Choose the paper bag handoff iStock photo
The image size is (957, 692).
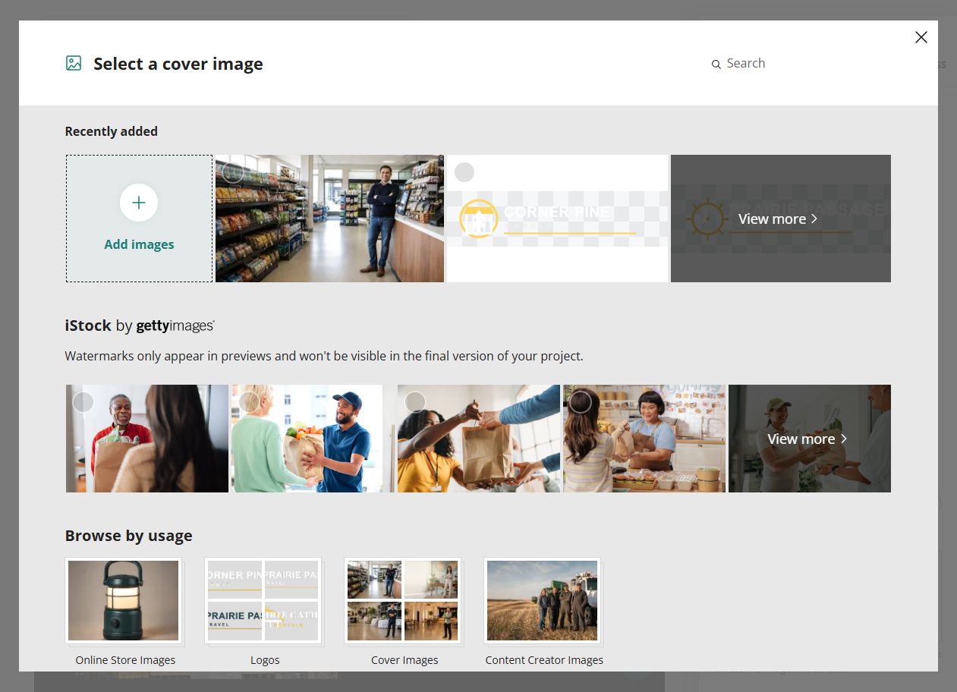[479, 439]
